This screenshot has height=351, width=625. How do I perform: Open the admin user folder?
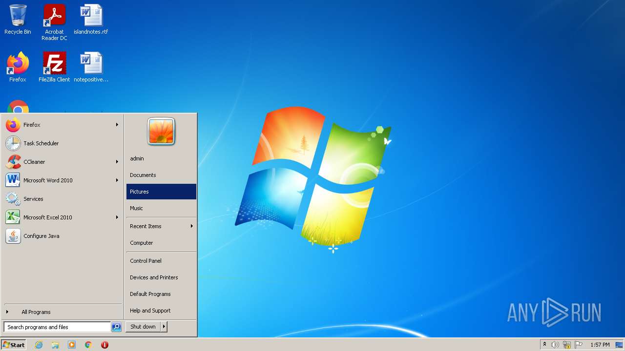pyautogui.click(x=161, y=158)
